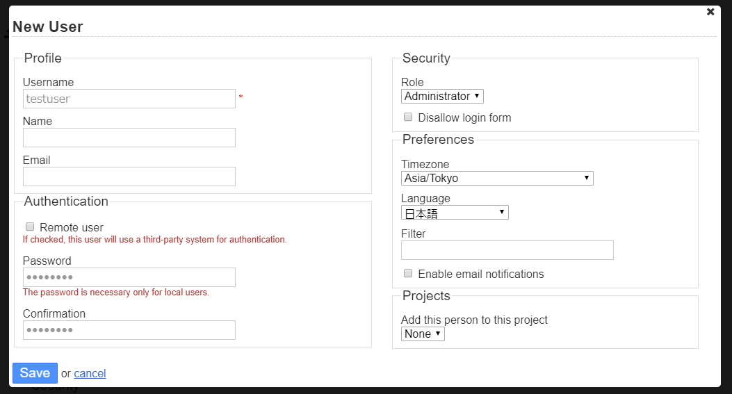Focus the Email input box
This screenshot has height=394, width=732.
pyautogui.click(x=129, y=177)
